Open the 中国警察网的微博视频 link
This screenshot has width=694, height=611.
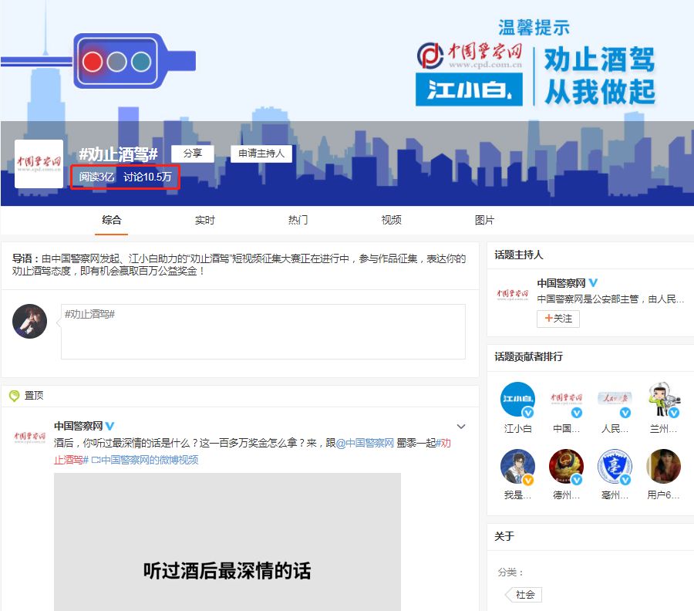pyautogui.click(x=145, y=460)
